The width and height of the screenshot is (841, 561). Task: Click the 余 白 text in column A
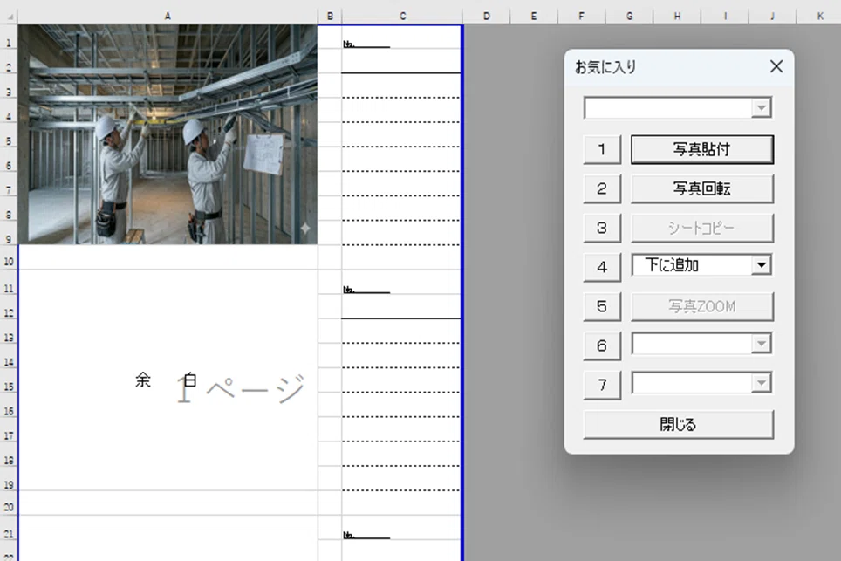click(x=166, y=380)
